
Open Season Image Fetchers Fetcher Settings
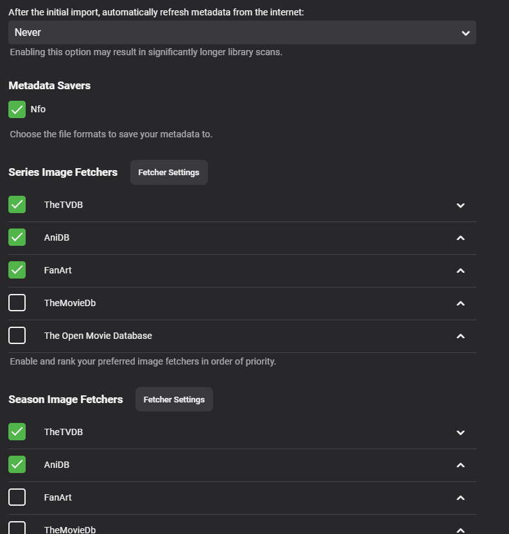tap(174, 399)
